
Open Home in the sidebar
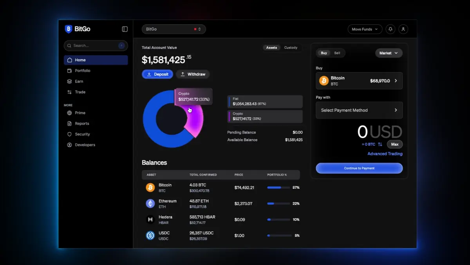click(96, 60)
